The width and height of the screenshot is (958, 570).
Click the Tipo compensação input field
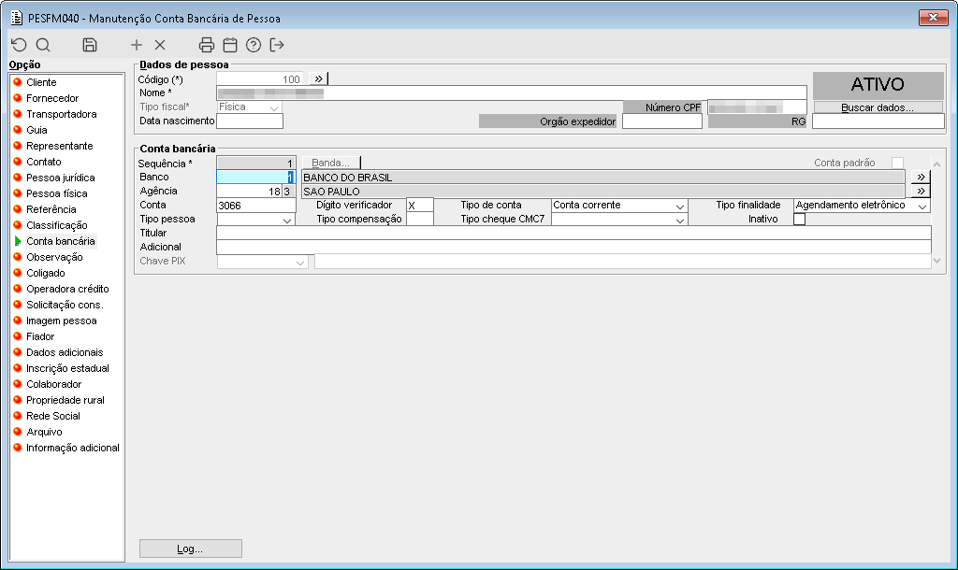coord(420,220)
